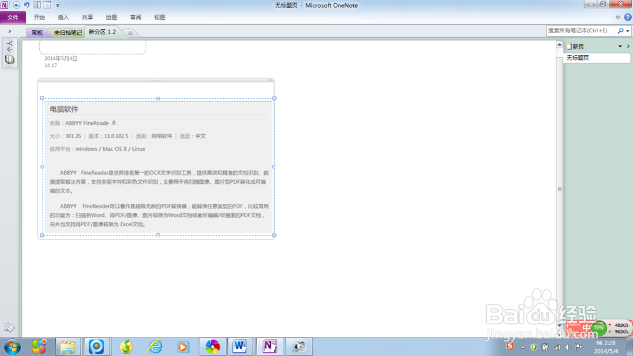633x356 pixels.
Task: Open the Customize Quick Access Toolbar dropdown
Action: tap(58, 6)
